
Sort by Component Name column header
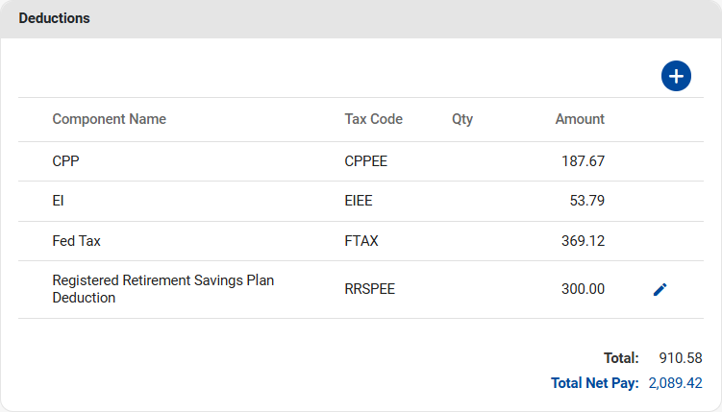coord(109,119)
